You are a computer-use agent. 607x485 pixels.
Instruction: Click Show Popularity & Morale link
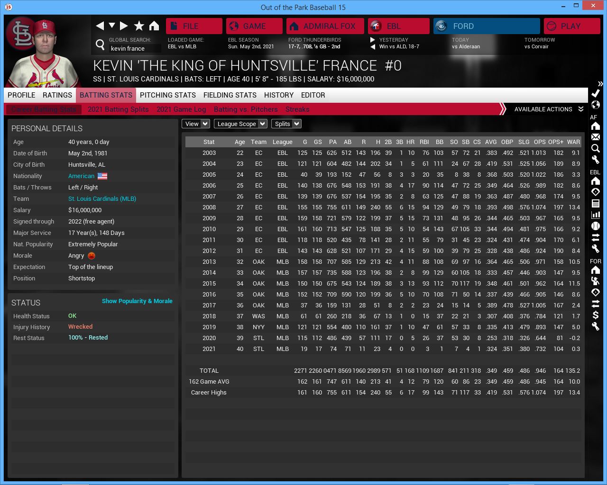137,301
